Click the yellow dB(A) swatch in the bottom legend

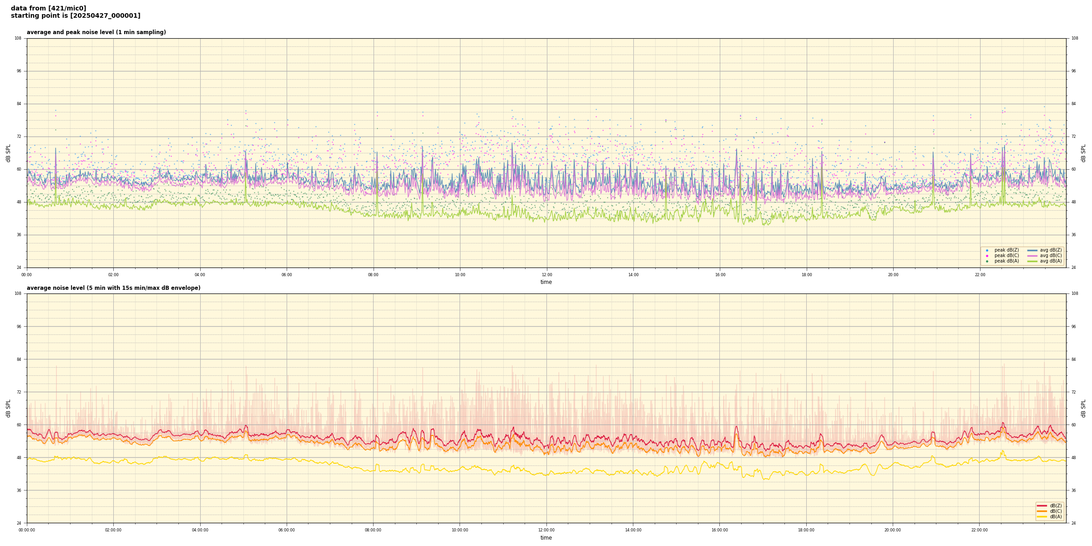point(1042,516)
